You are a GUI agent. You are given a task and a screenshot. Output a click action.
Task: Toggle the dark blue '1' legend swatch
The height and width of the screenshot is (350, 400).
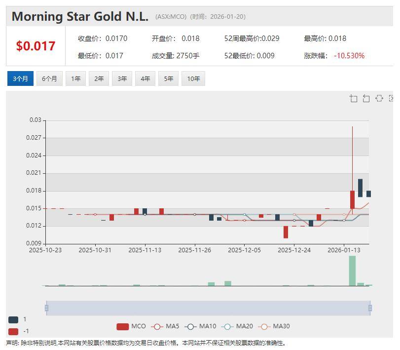(13, 319)
